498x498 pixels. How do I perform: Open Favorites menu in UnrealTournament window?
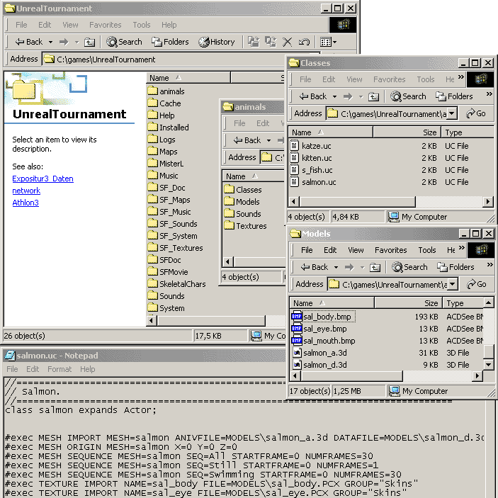pyautogui.click(x=105, y=25)
